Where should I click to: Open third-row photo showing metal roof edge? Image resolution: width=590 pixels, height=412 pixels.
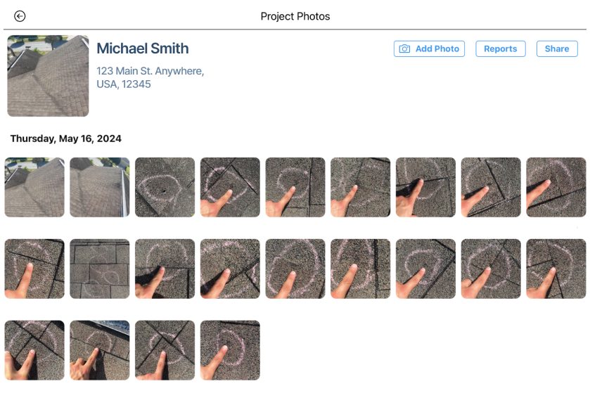point(100,350)
